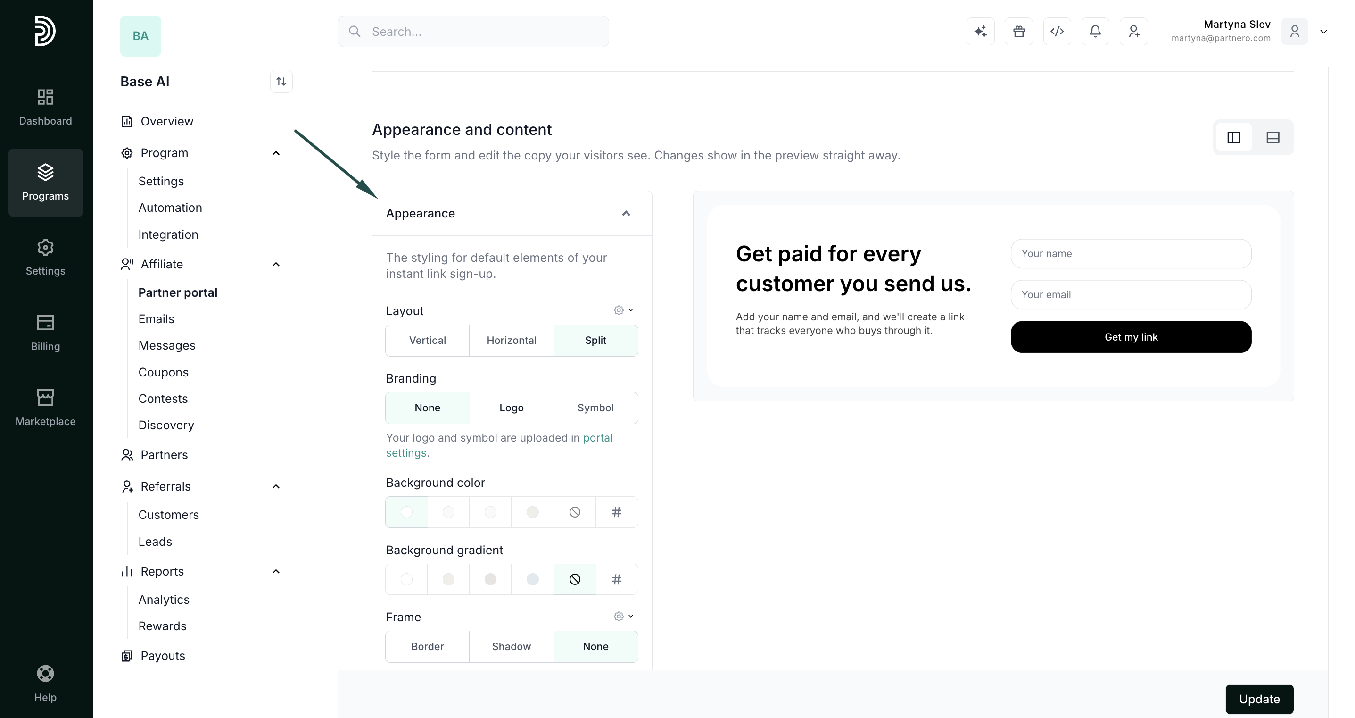1355x718 pixels.
Task: Open the notifications bell
Action: click(1095, 32)
